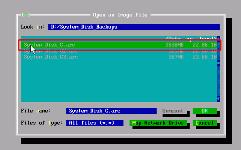Click the scrollbar down arrow
This screenshot has height=150, width=241.
pos(218,99)
